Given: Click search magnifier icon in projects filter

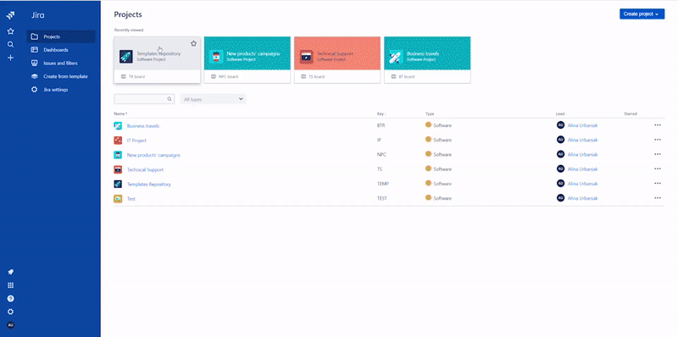Looking at the screenshot, I should click(169, 99).
